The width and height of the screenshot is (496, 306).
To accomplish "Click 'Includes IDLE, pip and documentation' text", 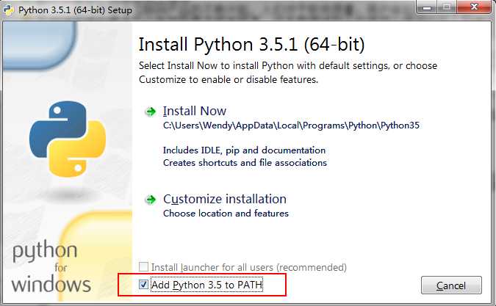I will [x=244, y=150].
